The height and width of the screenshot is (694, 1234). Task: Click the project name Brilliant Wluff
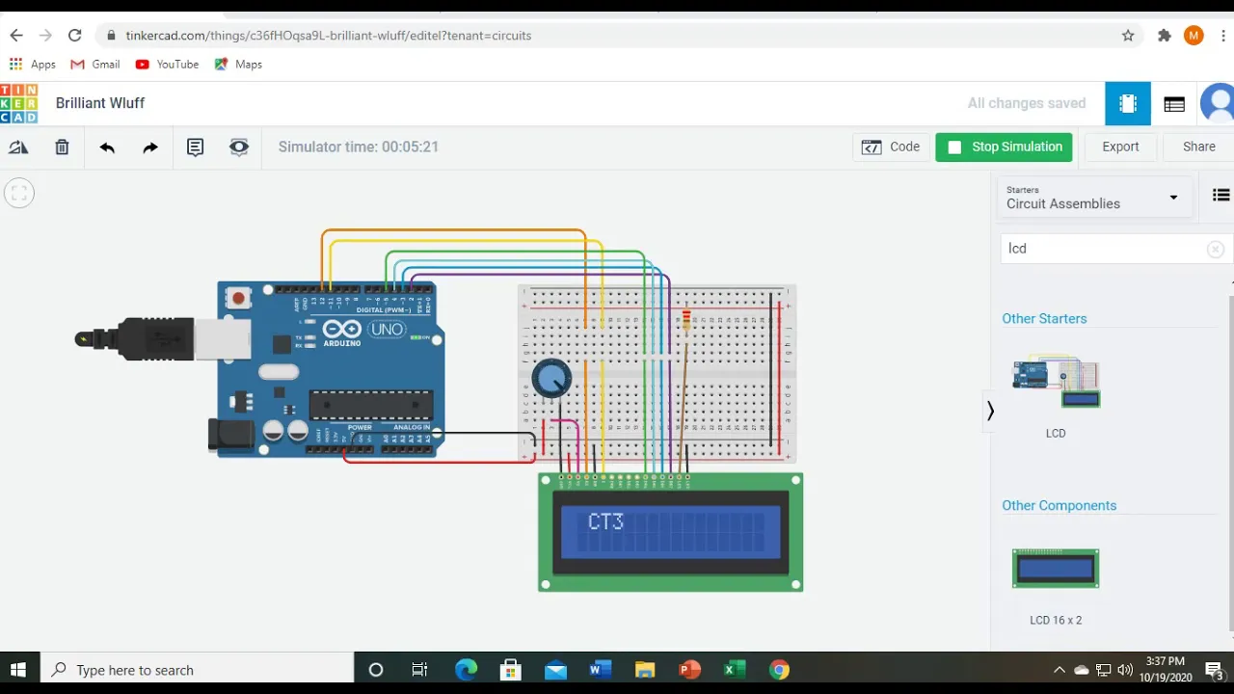[x=100, y=103]
